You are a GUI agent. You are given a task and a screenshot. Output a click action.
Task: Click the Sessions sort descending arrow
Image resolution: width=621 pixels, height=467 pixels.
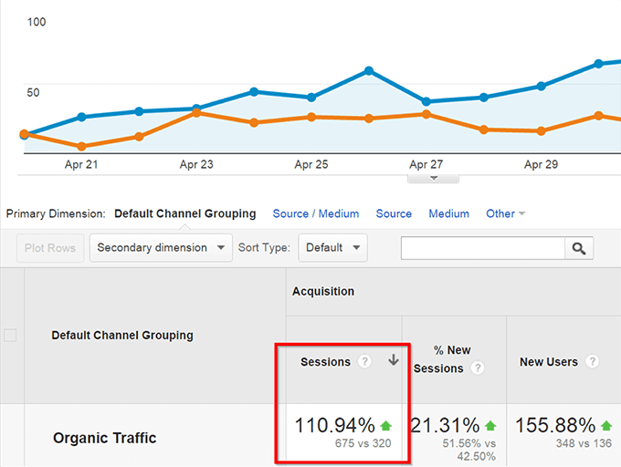coord(394,361)
